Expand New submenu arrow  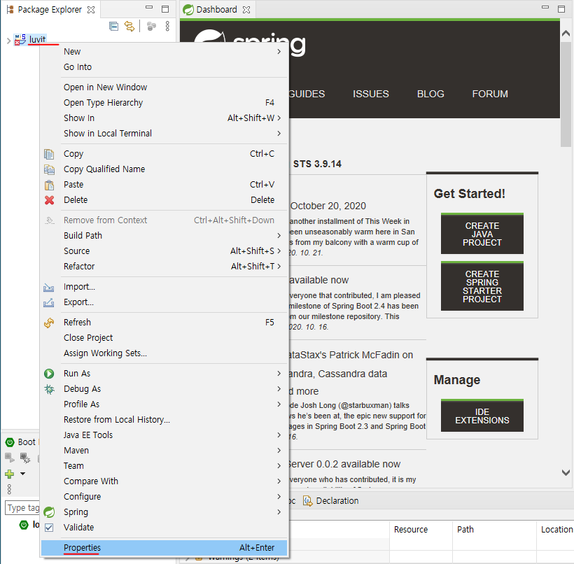(x=279, y=52)
